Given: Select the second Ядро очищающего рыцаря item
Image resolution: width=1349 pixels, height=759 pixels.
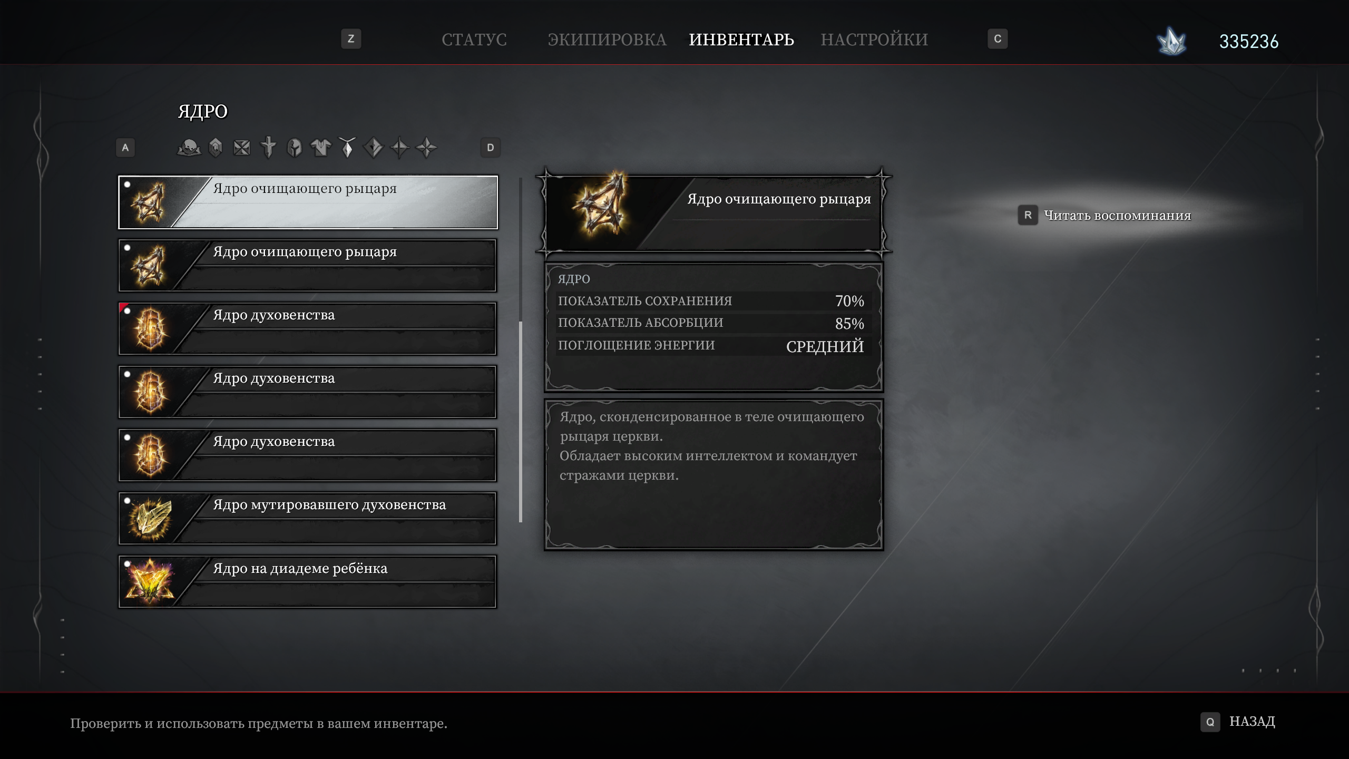Looking at the screenshot, I should [308, 266].
